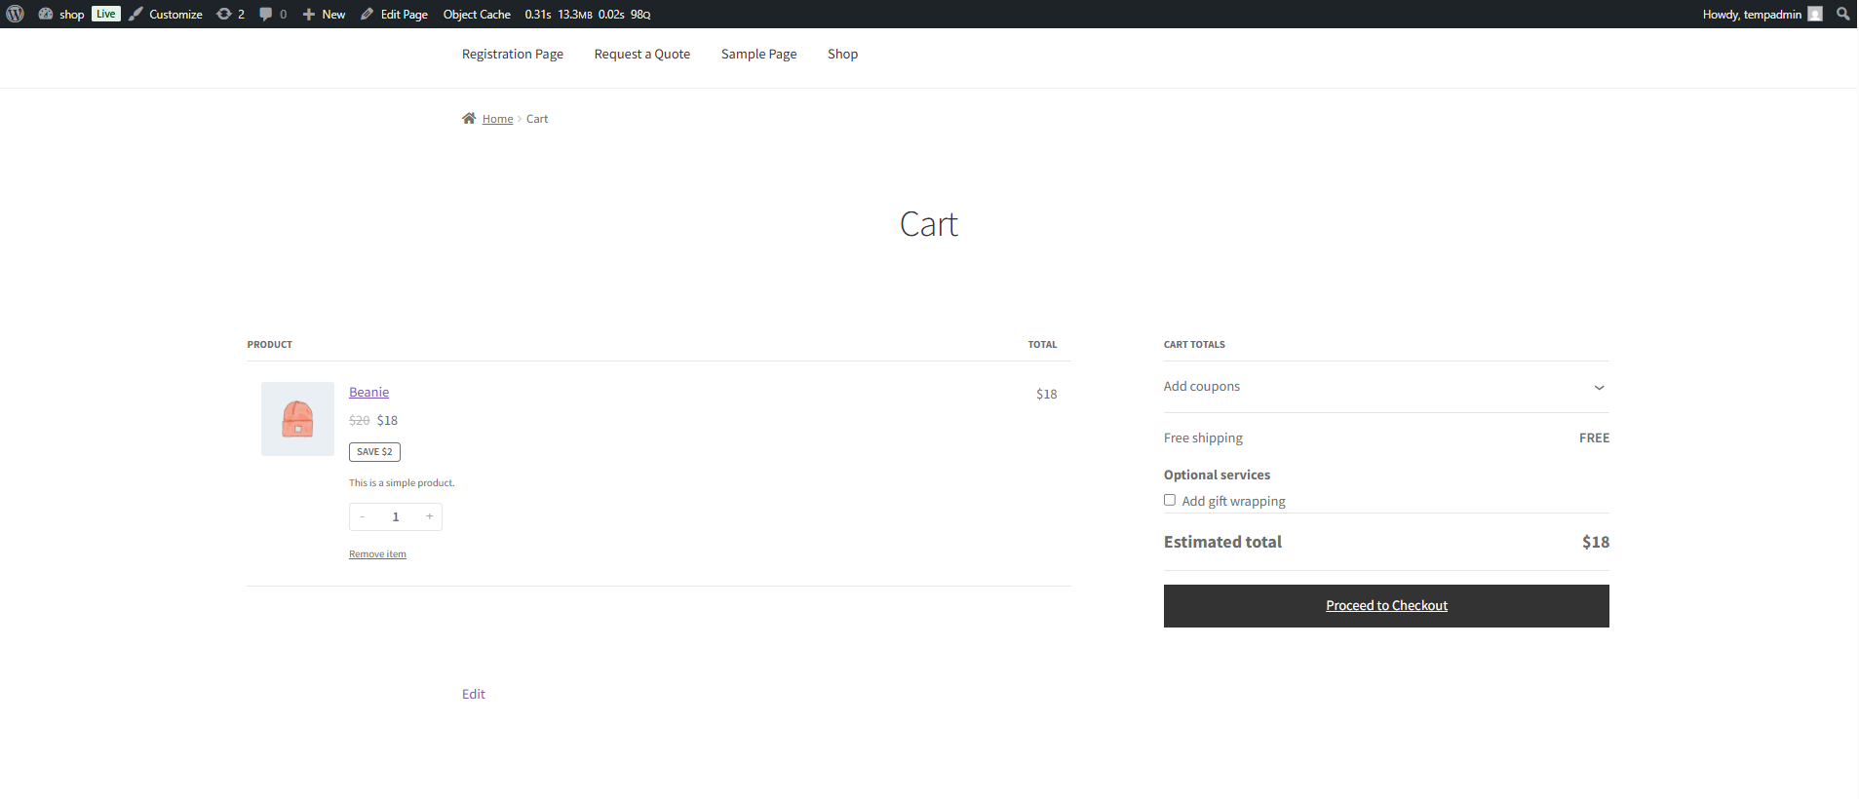The image size is (1859, 799).
Task: Click 'This is a simple product.' text
Action: point(402,483)
